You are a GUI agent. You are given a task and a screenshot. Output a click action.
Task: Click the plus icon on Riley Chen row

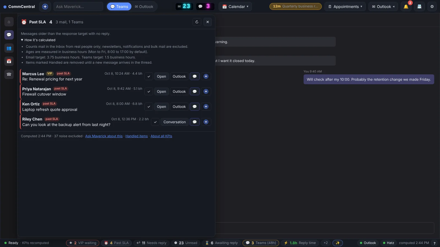tap(206, 122)
